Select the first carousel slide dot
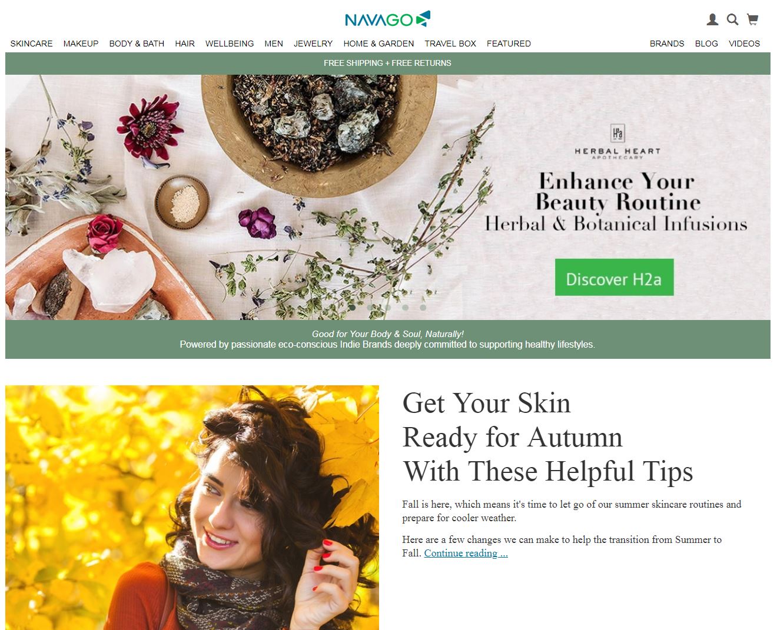Screen dimensions: 777x630 353,307
